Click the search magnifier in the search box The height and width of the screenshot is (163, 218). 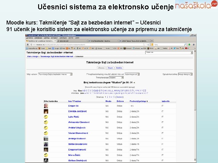(185, 45)
